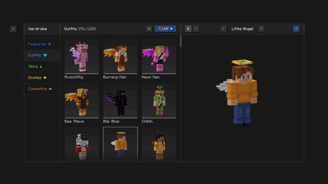Click the Blip Blop name label
The image size is (328, 184).
click(111, 121)
